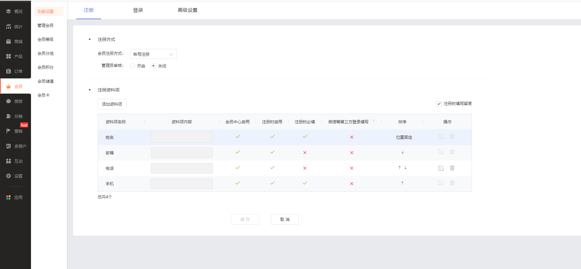This screenshot has width=581, height=269.
Task: Collapse 注册资料项 section arrow
Action: 90,90
